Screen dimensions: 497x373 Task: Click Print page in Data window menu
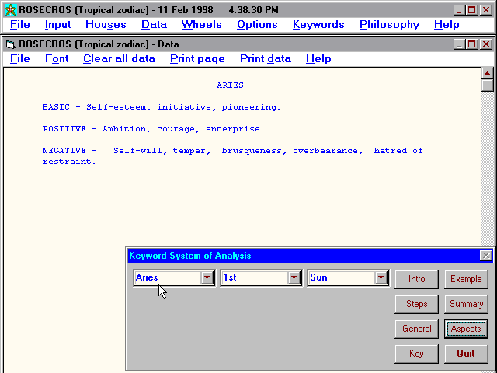pyautogui.click(x=197, y=58)
